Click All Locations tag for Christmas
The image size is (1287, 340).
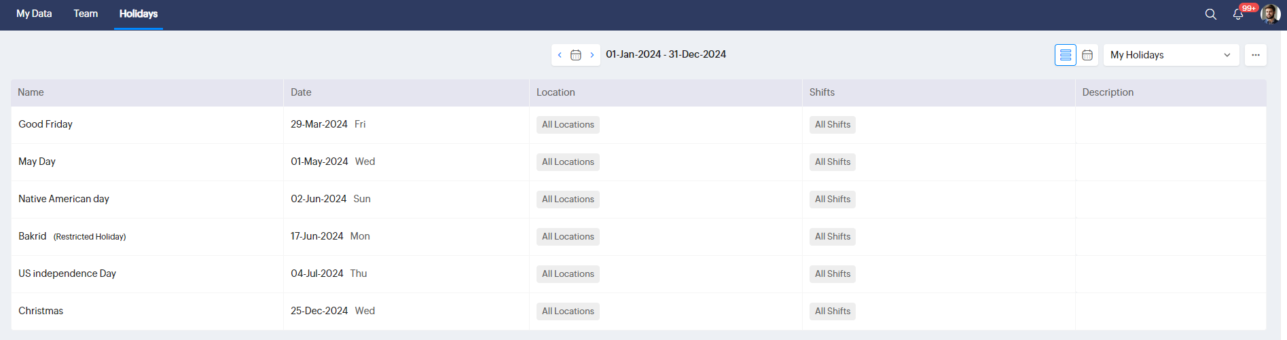tap(568, 311)
